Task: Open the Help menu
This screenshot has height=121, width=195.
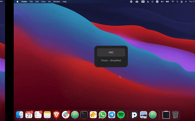Action: point(65,2)
